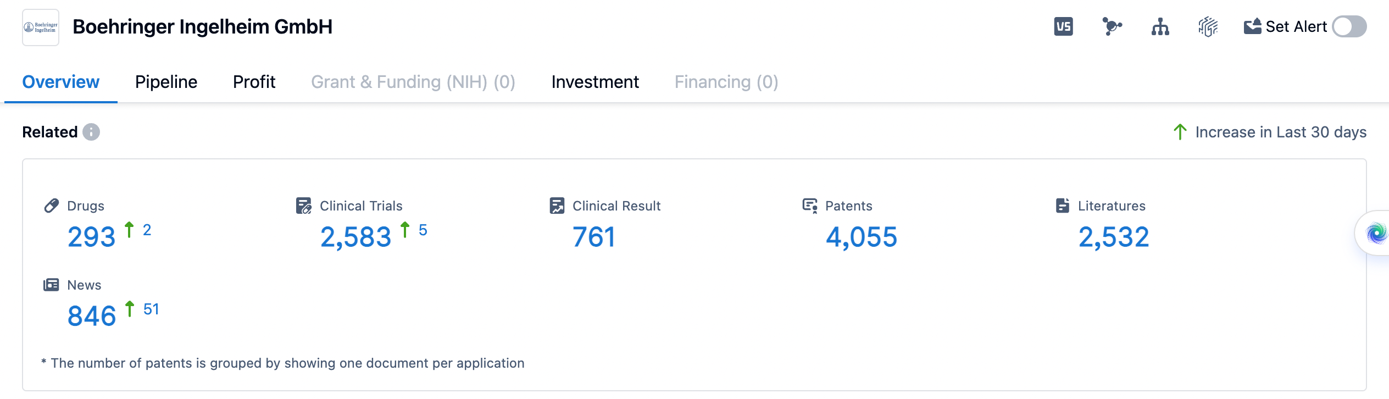This screenshot has height=399, width=1389.
Task: View the 846 News items
Action: pyautogui.click(x=92, y=316)
